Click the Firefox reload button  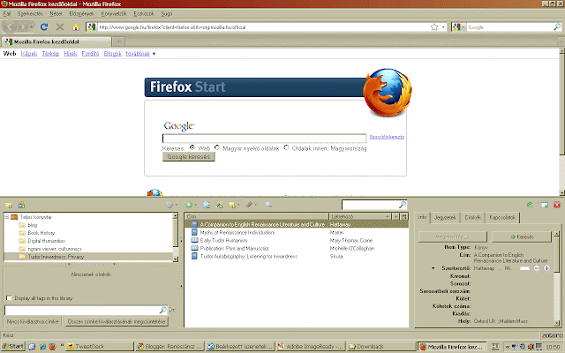click(x=44, y=27)
